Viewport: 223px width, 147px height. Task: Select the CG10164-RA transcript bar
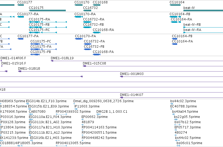pos(176,22)
